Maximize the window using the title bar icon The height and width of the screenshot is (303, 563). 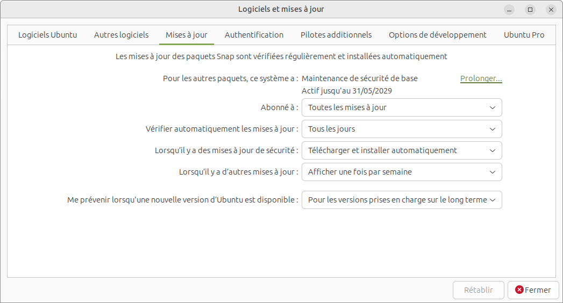530,10
